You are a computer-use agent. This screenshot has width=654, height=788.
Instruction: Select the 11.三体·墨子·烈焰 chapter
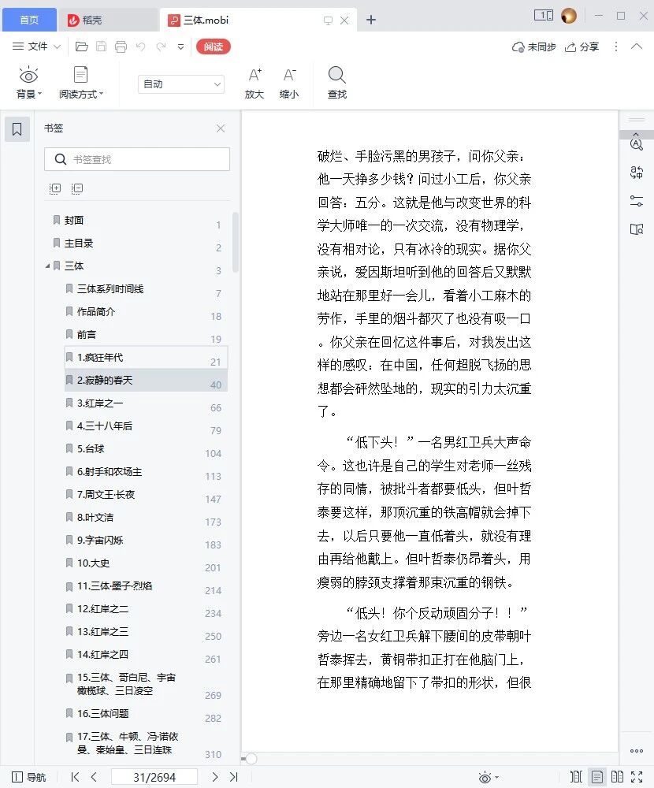point(114,586)
